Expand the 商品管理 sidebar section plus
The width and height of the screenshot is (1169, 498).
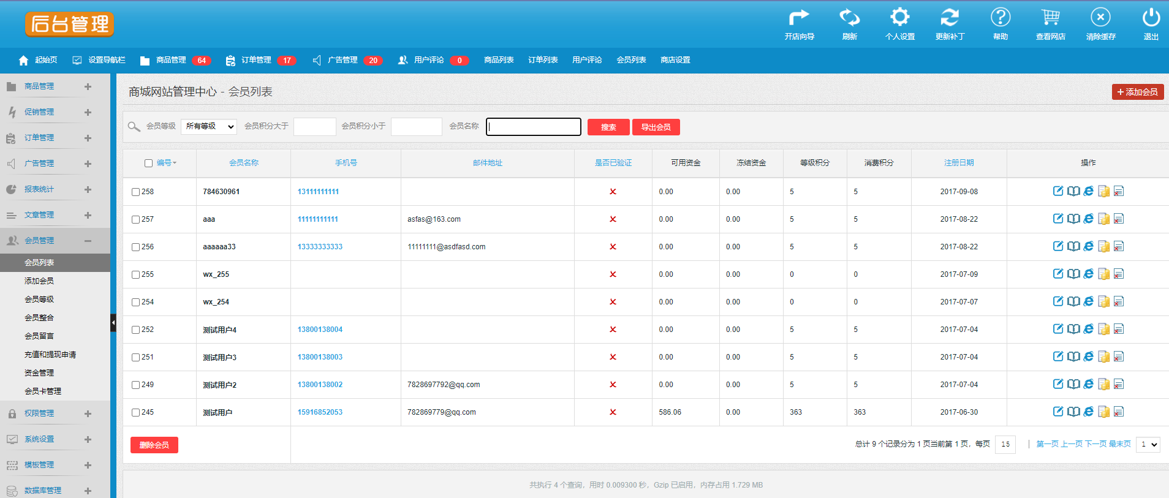click(88, 86)
